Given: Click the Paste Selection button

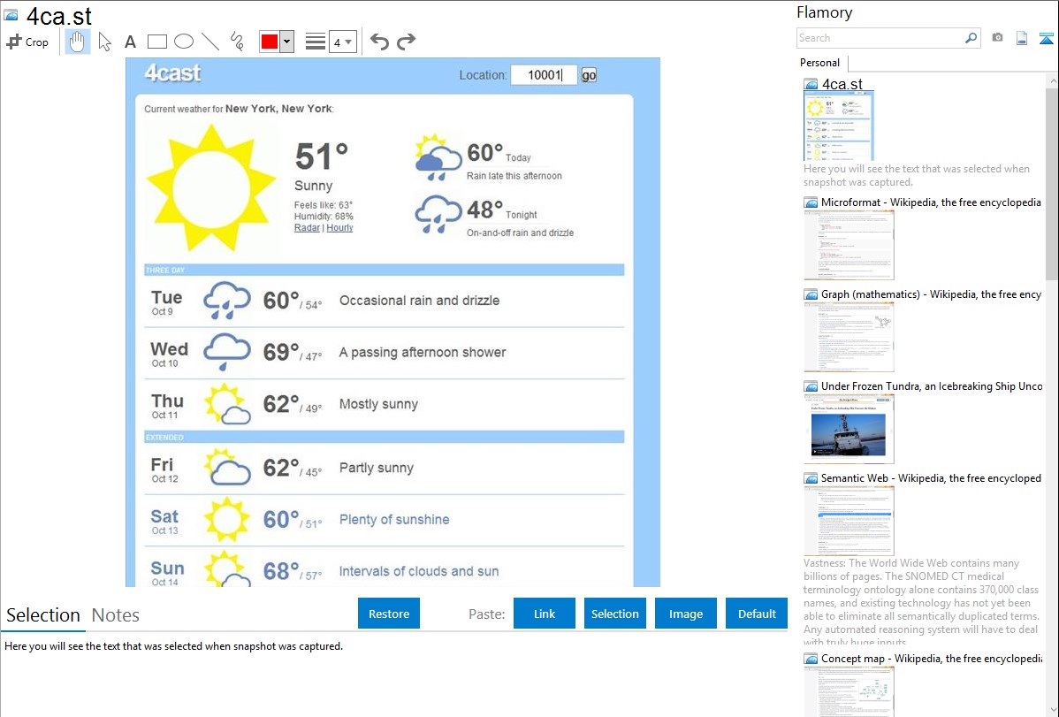Looking at the screenshot, I should tap(614, 614).
